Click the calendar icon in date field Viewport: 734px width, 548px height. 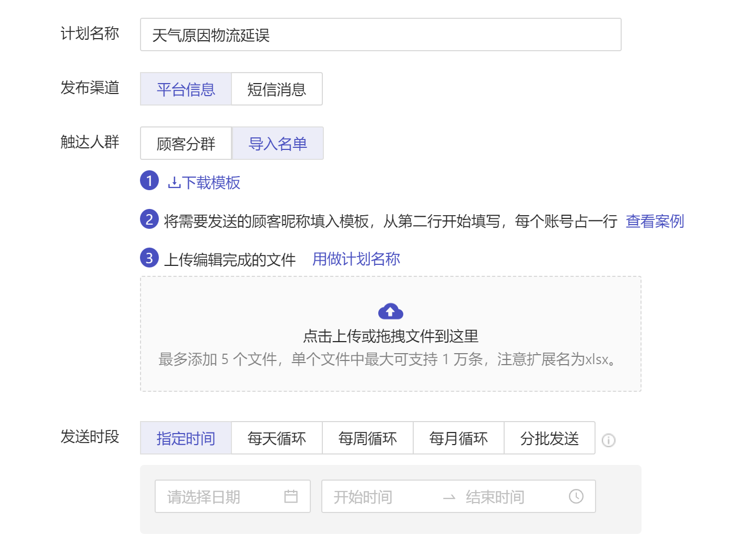click(291, 496)
